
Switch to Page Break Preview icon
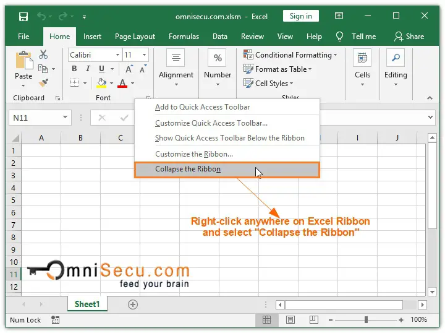313,320
